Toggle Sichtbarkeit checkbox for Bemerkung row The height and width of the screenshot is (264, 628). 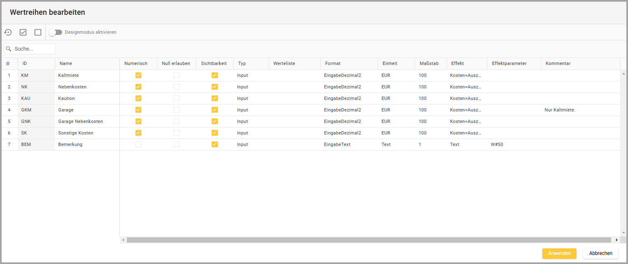coord(215,144)
